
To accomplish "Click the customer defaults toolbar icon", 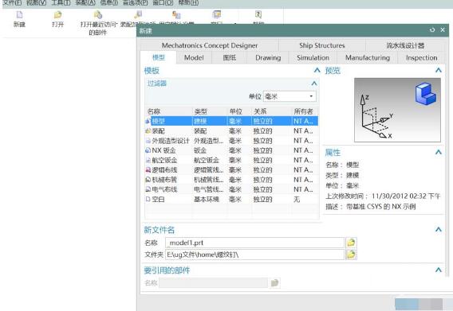I will click(x=176, y=14).
